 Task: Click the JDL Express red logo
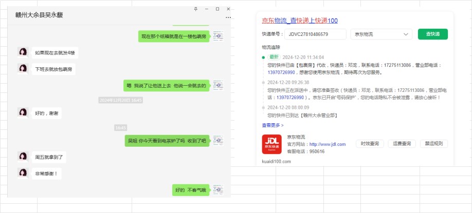pyautogui.click(x=271, y=144)
